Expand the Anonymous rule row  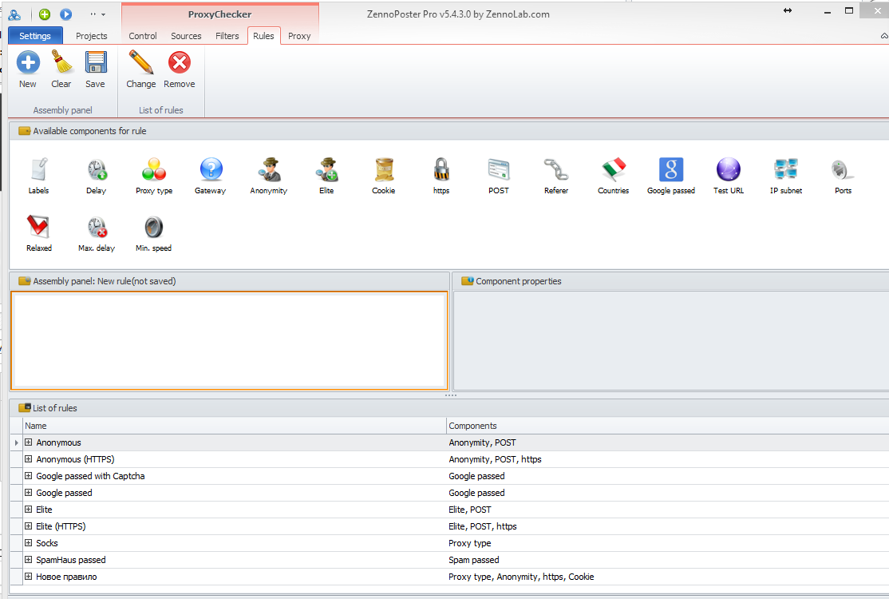[29, 442]
